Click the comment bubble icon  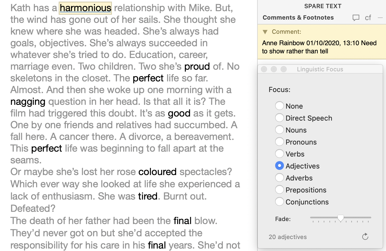[356, 18]
